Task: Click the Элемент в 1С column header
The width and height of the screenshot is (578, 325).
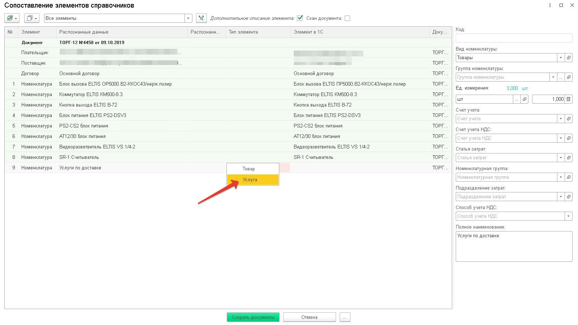Action: (360, 32)
